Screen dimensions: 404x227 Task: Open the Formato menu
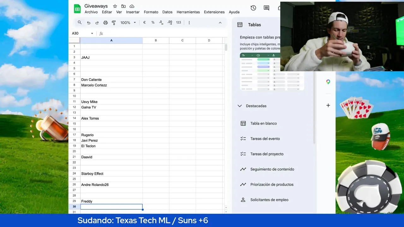coord(151,12)
